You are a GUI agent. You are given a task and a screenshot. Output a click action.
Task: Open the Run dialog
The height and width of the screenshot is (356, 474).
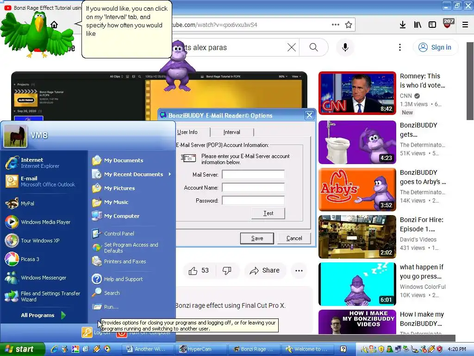tap(105, 307)
